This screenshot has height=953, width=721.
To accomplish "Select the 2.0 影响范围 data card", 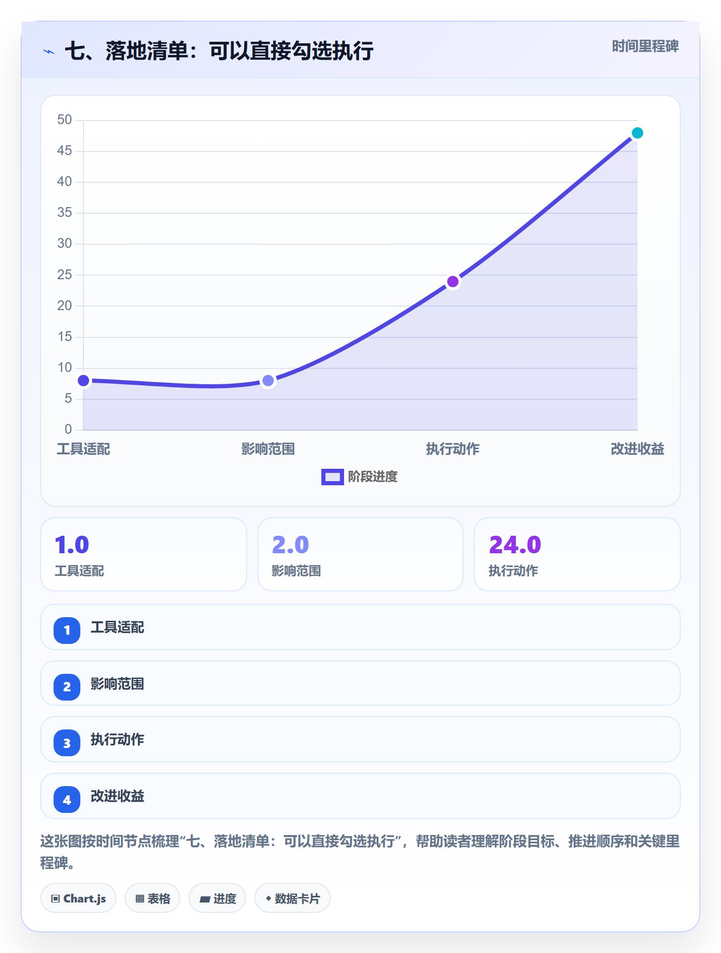I will pos(360,554).
